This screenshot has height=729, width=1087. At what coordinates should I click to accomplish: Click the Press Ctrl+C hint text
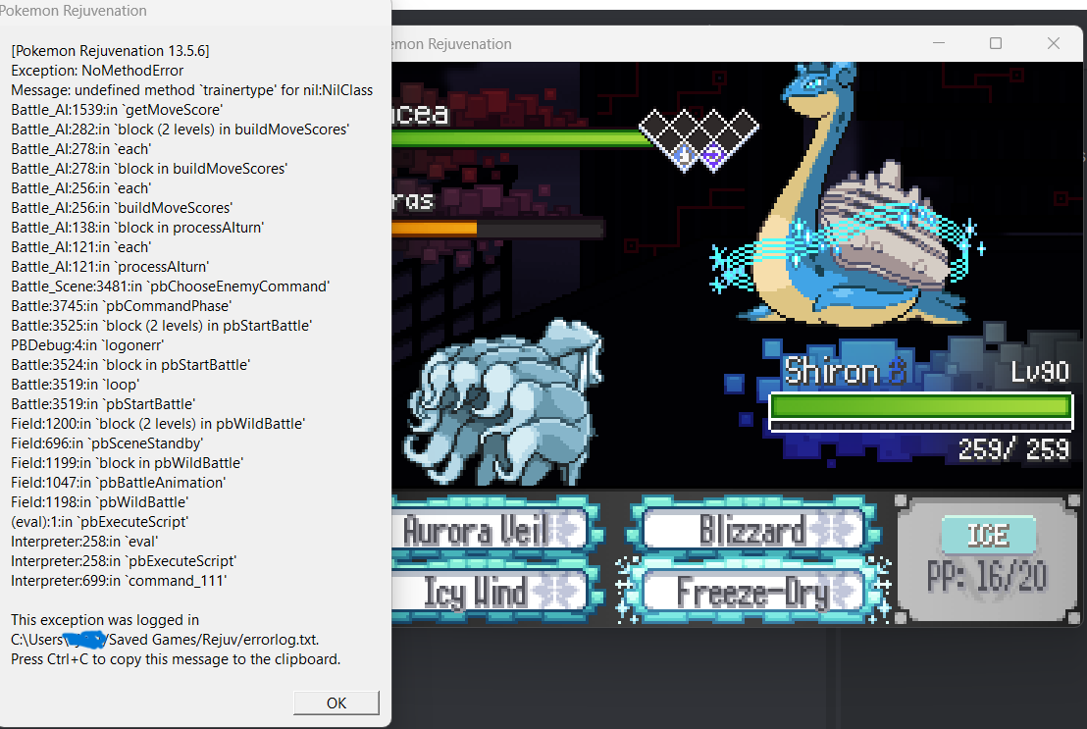coord(176,659)
